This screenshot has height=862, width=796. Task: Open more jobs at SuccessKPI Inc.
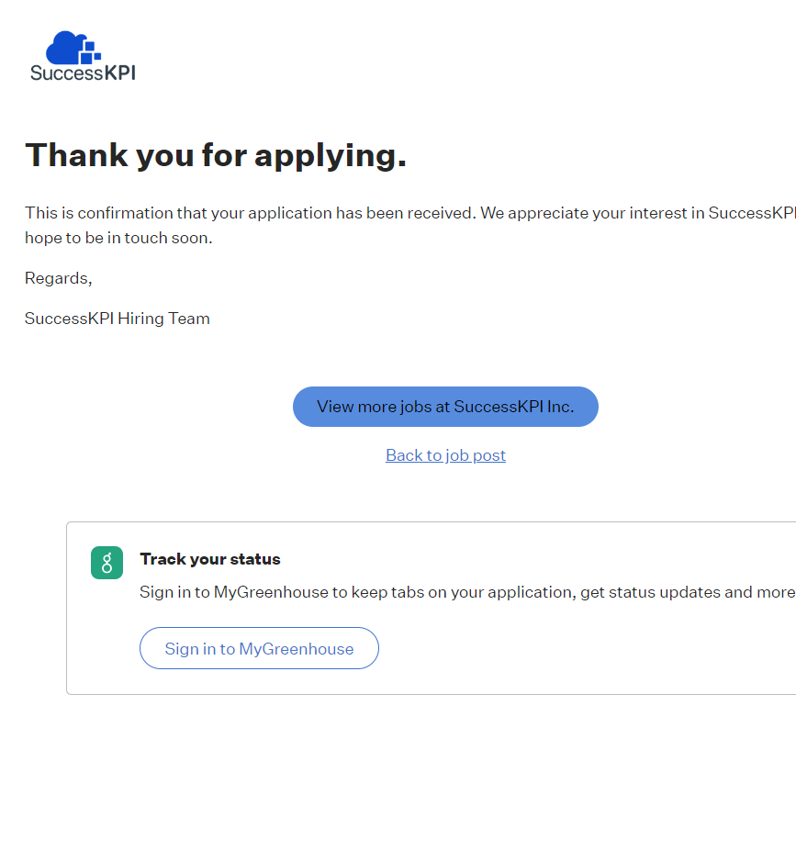point(445,407)
